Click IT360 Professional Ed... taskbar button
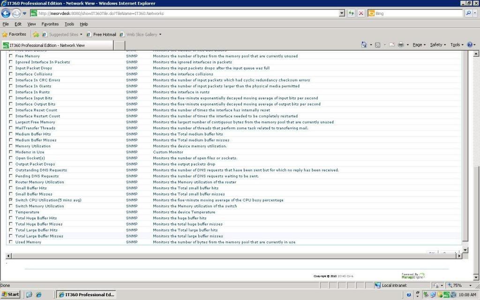The image size is (480, 300). [86, 294]
